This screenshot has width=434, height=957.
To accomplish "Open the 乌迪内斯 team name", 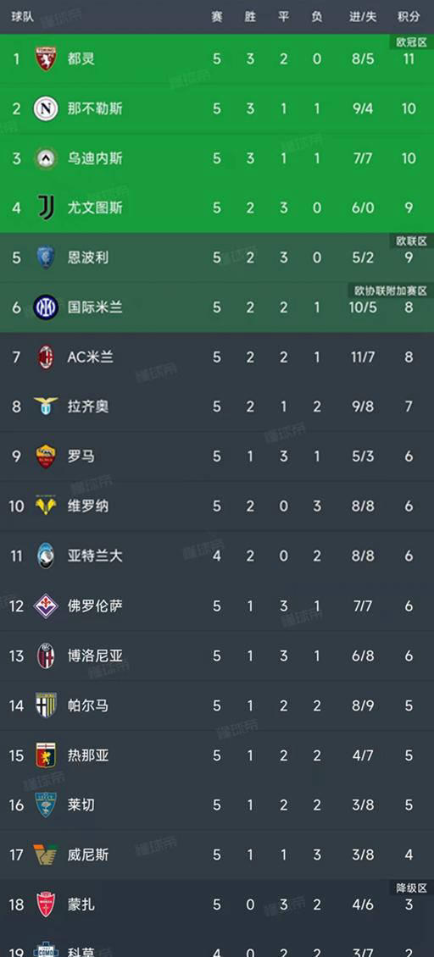I will point(95,158).
